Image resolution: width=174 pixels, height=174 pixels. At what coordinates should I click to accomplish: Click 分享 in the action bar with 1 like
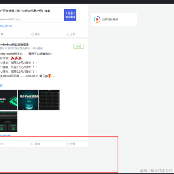click(x=71, y=144)
